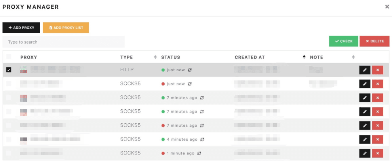392x164 pixels.
Task: Click the refresh icon next to "1 minute ago"
Action: point(199,153)
